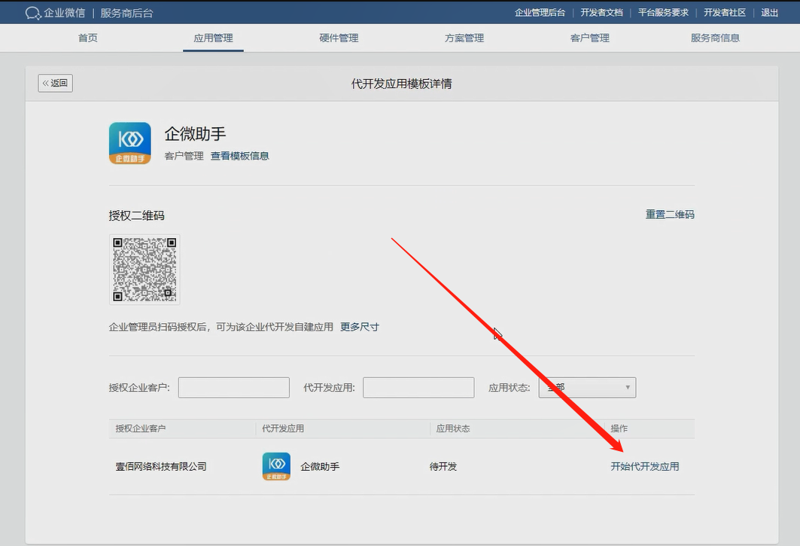The height and width of the screenshot is (546, 800).
Task: Open the 平台服务要求 link
Action: [663, 13]
